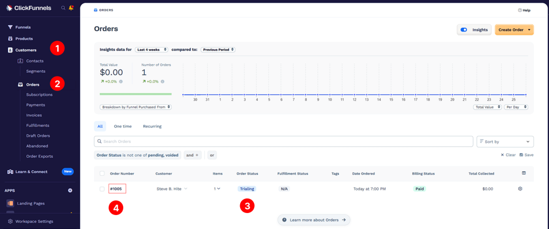Click the 'and +' filter button
The image size is (549, 229).
tap(192, 155)
